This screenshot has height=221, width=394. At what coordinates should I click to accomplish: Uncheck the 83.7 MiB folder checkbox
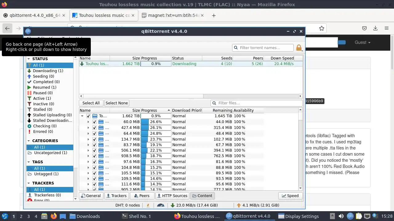[94, 145]
